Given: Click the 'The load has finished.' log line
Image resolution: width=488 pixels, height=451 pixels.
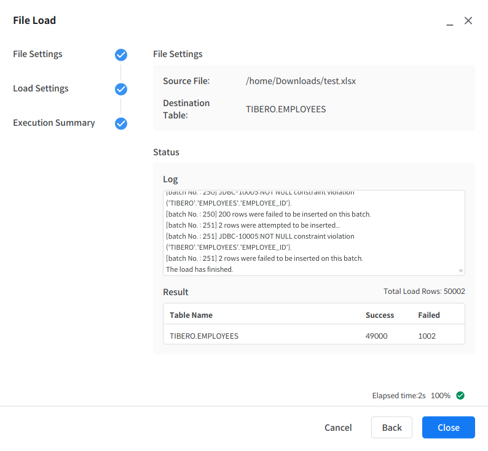Looking at the screenshot, I should (199, 269).
